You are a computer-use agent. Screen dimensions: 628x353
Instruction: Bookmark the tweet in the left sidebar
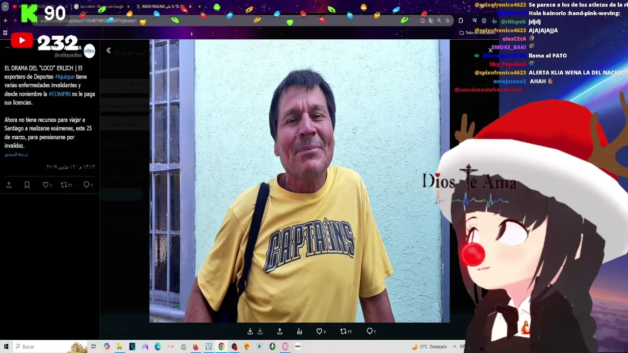point(27,185)
